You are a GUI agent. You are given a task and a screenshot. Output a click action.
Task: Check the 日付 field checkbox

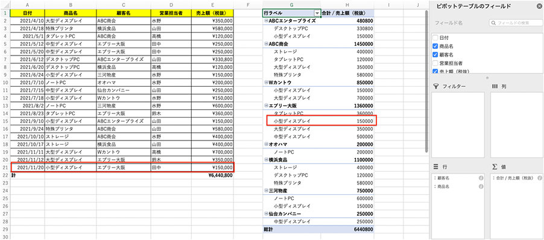point(435,38)
